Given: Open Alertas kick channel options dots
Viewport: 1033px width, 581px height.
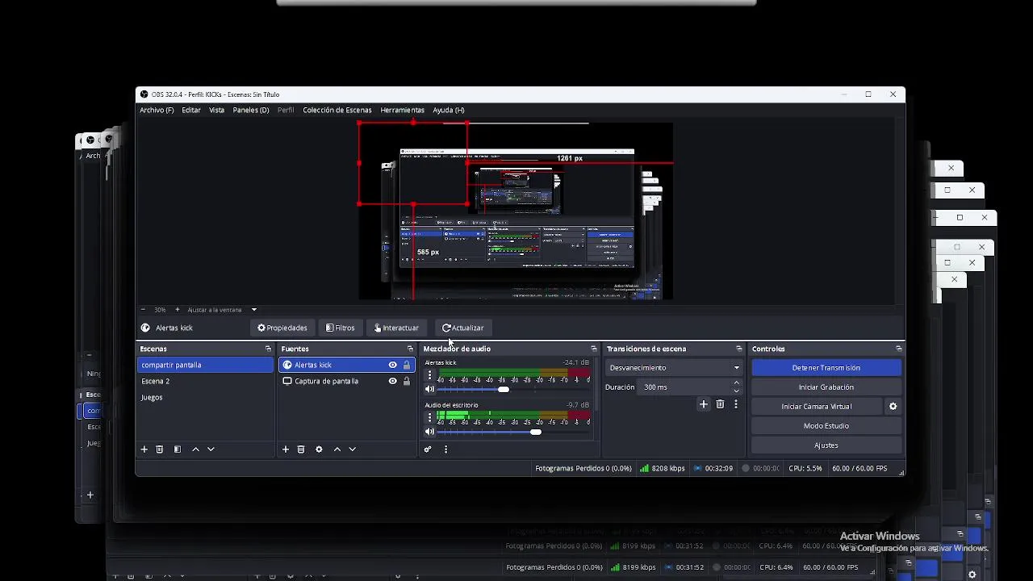Looking at the screenshot, I should point(429,375).
